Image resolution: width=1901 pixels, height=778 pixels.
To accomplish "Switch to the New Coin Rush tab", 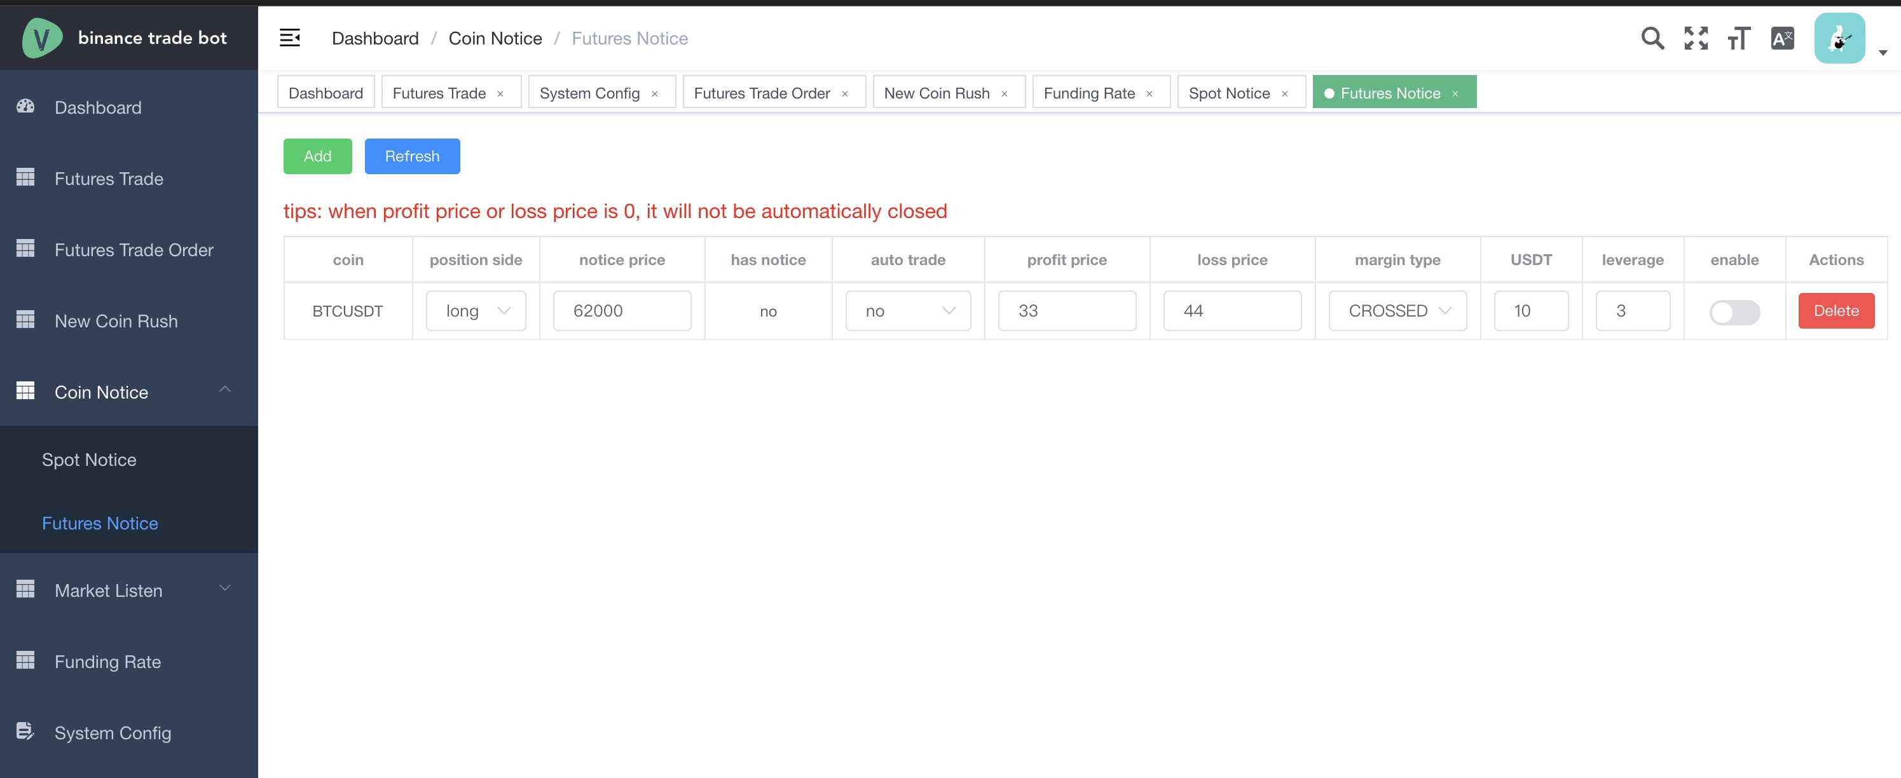I will click(x=937, y=93).
